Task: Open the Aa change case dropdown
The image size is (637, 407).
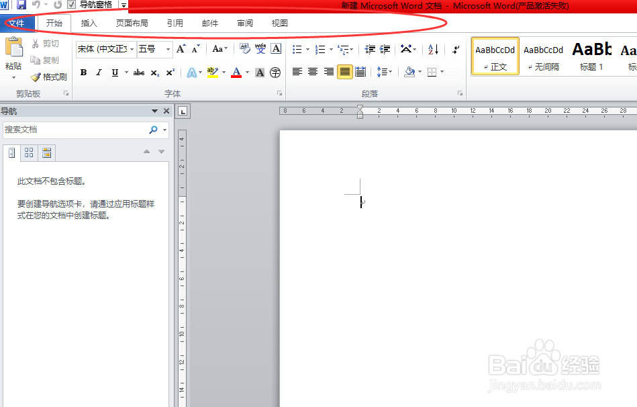Action: (x=219, y=49)
